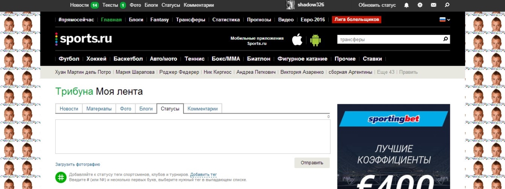Open messages envelope icon
The height and width of the screenshot is (189, 505).
[x=433, y=5]
